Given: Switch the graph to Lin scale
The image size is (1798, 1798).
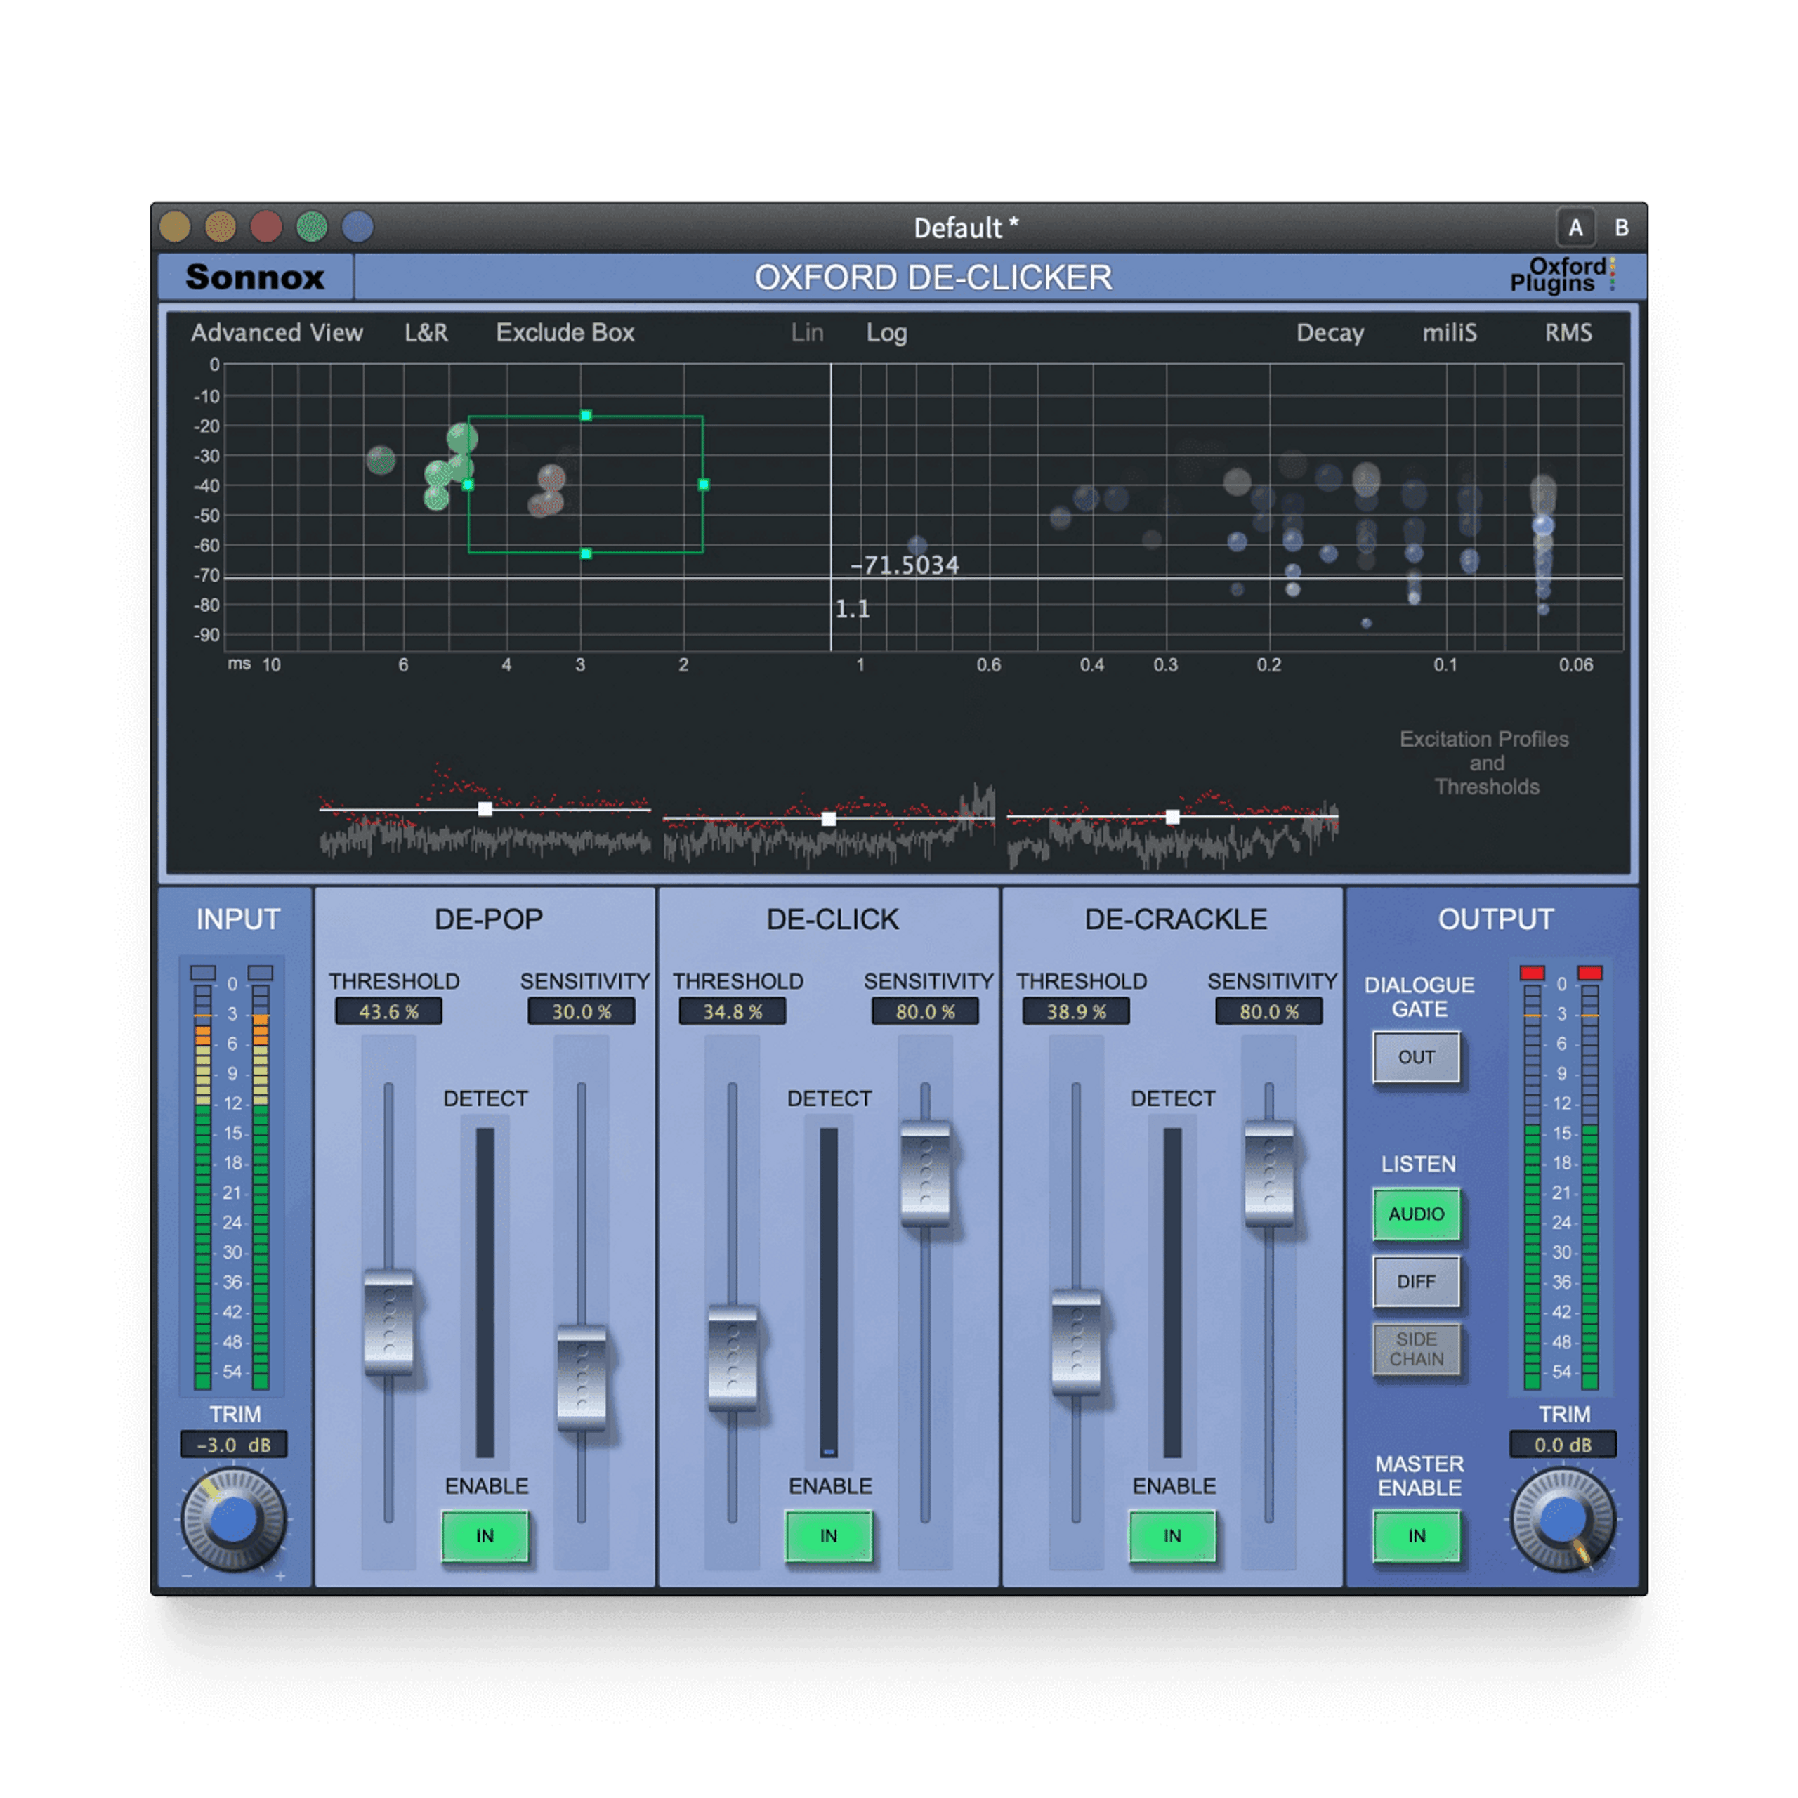Looking at the screenshot, I should (x=807, y=332).
